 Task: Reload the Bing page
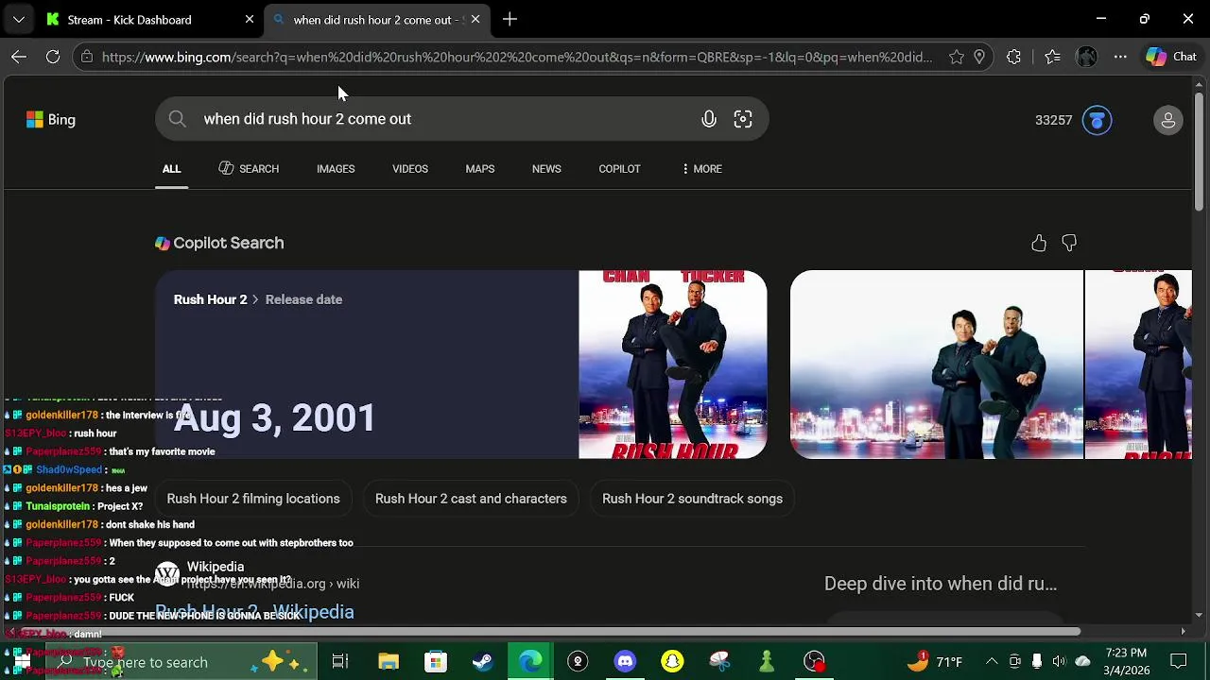click(53, 57)
